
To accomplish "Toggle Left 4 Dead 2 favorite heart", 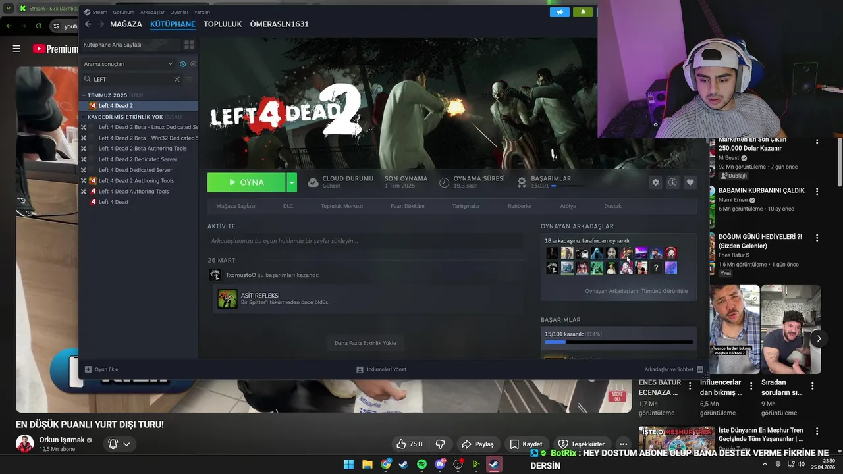I will (x=690, y=182).
